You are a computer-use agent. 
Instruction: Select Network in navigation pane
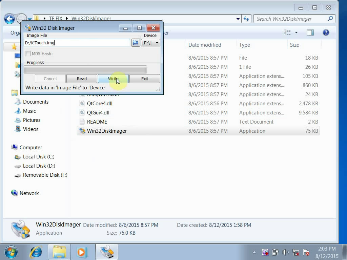tap(29, 193)
